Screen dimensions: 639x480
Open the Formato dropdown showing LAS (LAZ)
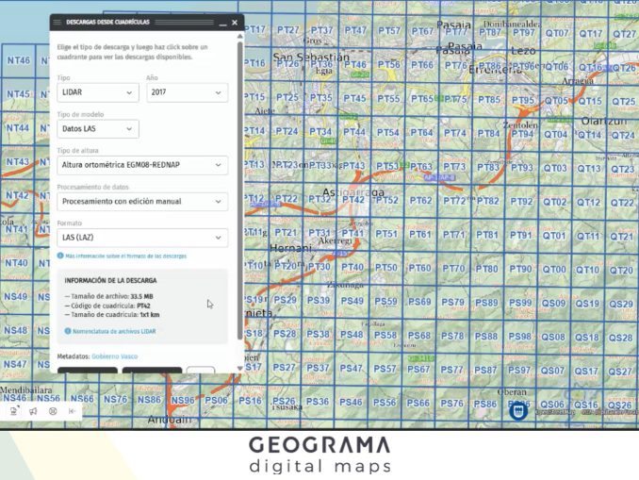click(x=141, y=238)
